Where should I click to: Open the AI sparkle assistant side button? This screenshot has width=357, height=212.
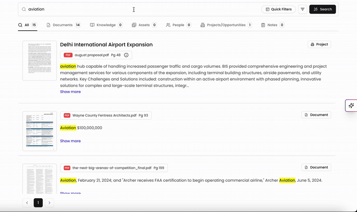[x=351, y=106]
